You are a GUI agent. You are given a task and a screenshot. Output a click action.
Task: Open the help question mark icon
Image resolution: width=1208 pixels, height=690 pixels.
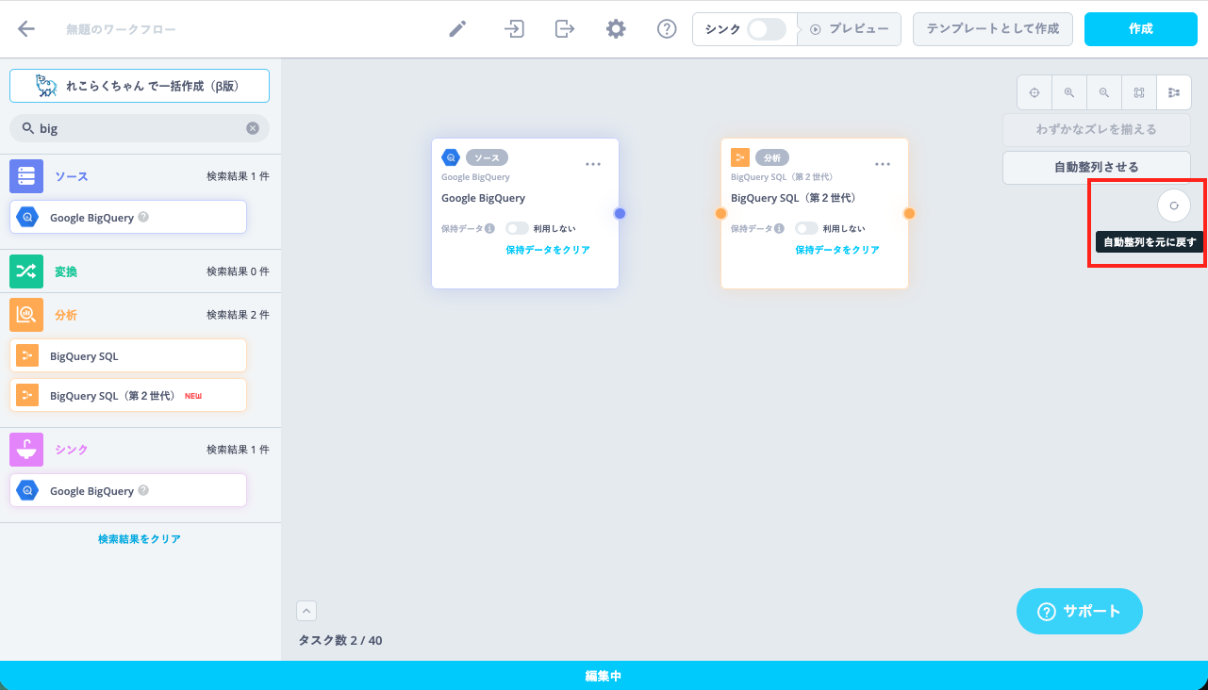667,29
